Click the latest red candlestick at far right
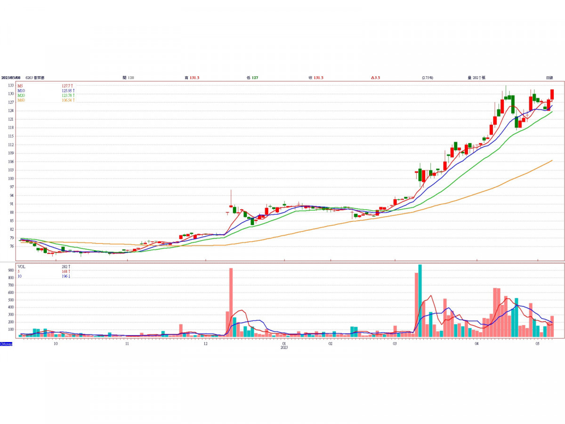This screenshot has height=424, width=565. 552,94
